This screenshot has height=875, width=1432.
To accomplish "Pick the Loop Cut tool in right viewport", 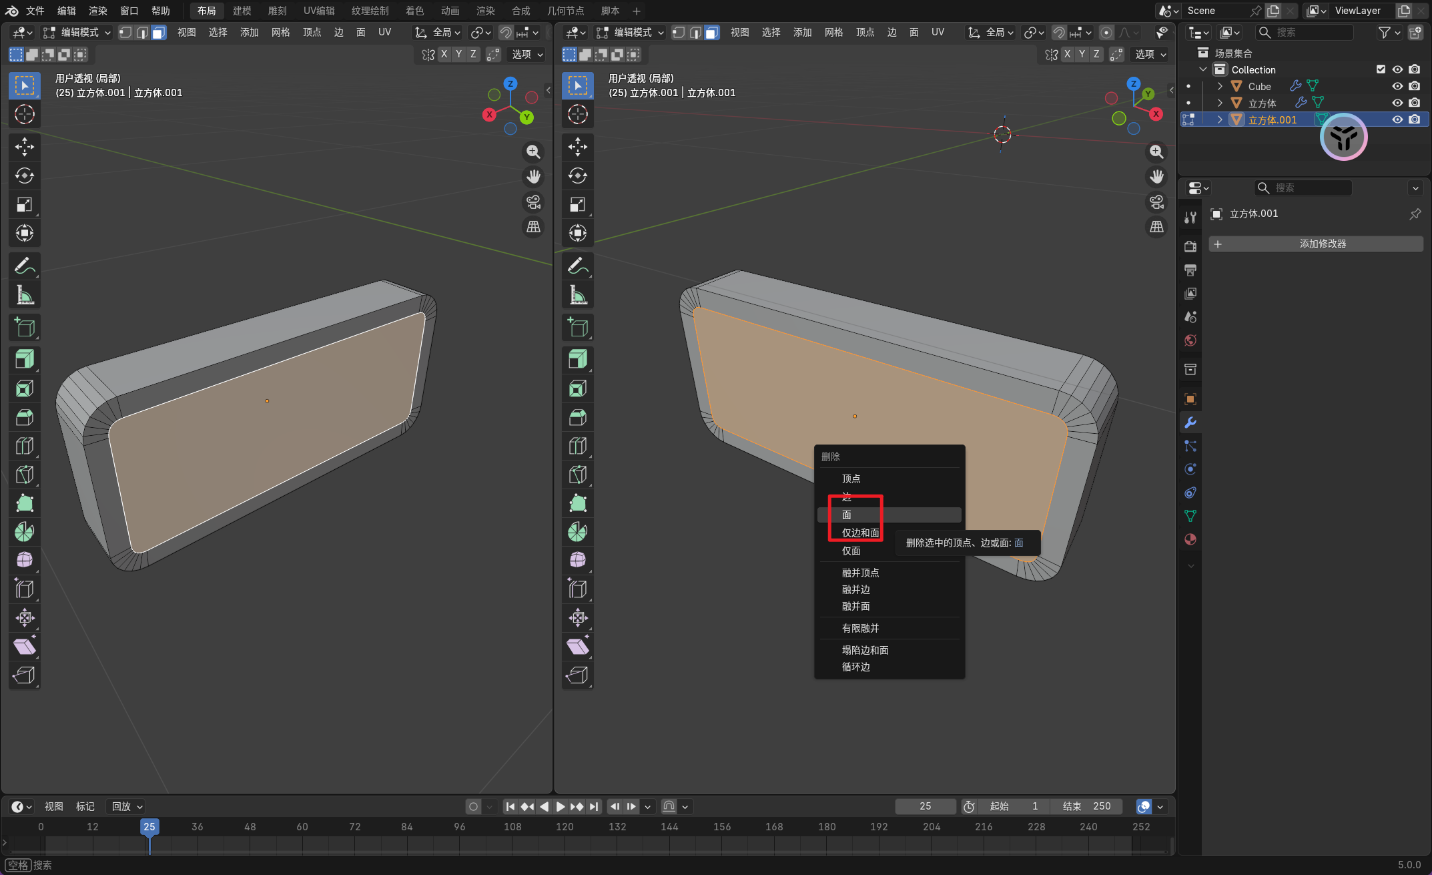I will [578, 446].
